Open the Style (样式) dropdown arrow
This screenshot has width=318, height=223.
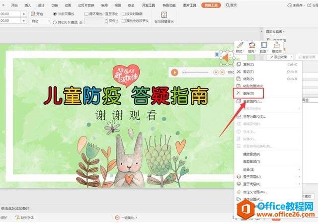point(243,51)
